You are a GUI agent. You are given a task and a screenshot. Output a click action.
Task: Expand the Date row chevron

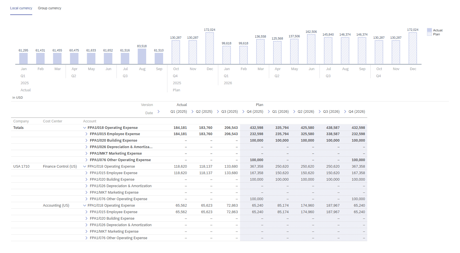[159, 112]
